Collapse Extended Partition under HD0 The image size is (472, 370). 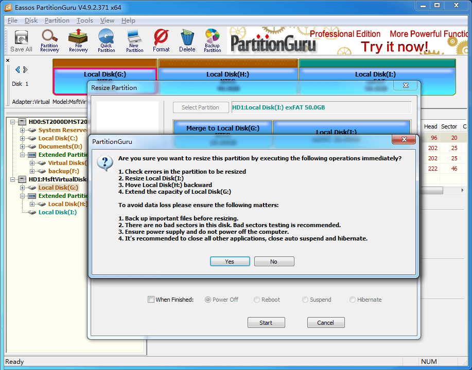pos(22,155)
